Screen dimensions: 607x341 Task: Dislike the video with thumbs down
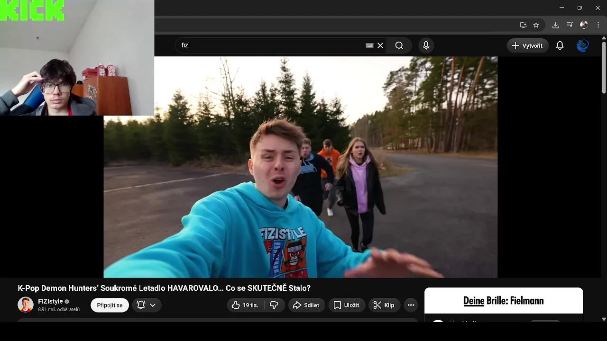[x=274, y=305]
